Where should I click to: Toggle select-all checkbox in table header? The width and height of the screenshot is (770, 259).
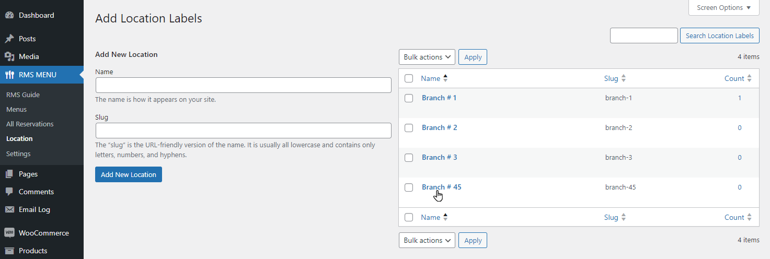[409, 79]
